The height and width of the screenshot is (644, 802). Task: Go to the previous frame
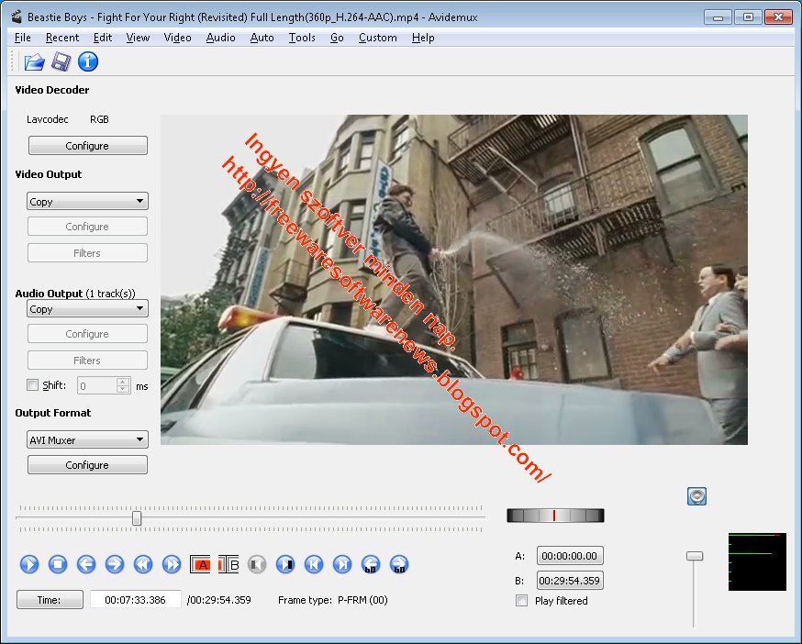click(x=86, y=564)
